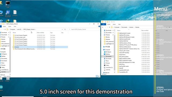Click folder icon of FastLED
The height and width of the screenshot is (97, 172).
[x=118, y=68]
